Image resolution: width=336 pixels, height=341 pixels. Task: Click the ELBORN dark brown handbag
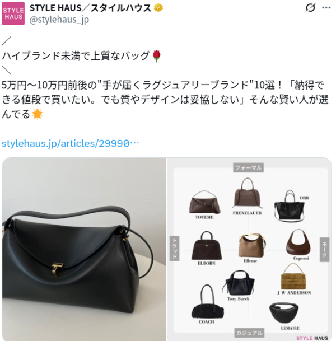[x=207, y=245]
